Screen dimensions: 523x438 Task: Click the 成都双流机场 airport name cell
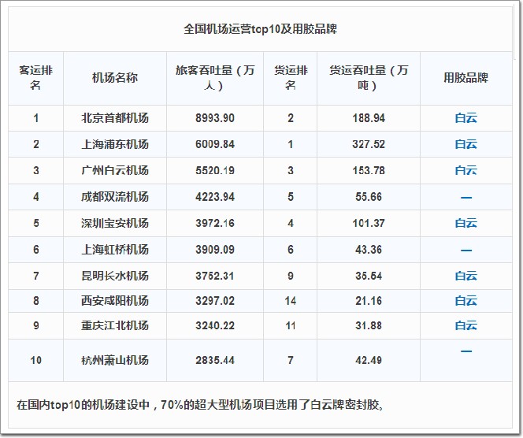114,197
